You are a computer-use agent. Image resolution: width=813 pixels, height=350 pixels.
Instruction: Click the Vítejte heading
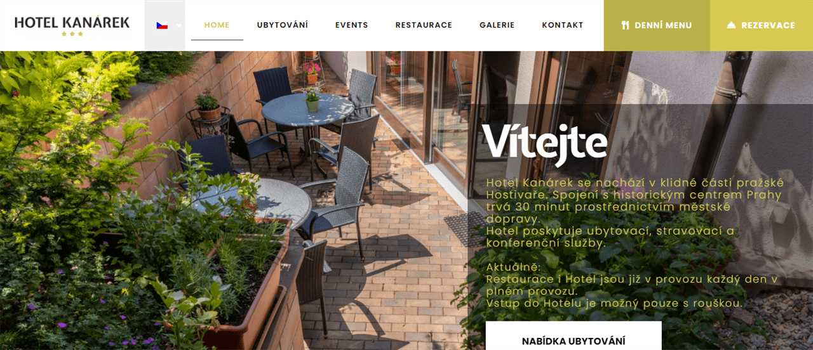click(x=544, y=141)
